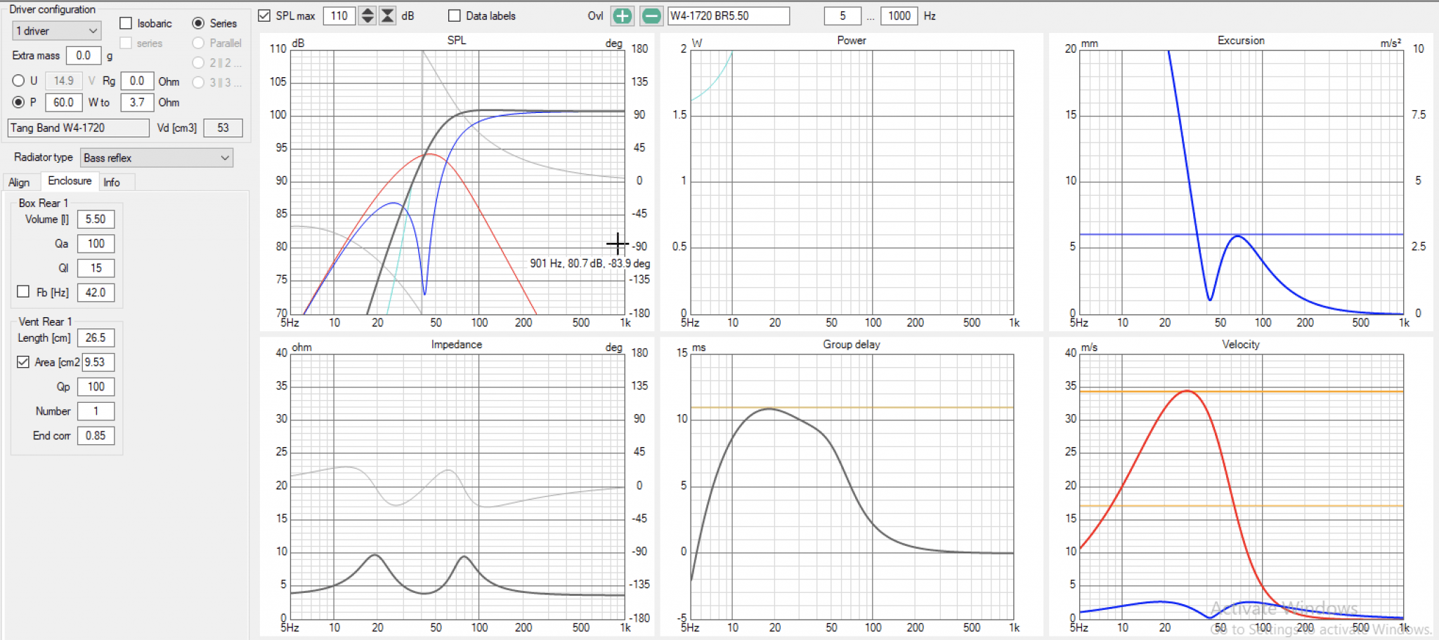Switch to the Align tab
1439x640 pixels.
tap(19, 182)
